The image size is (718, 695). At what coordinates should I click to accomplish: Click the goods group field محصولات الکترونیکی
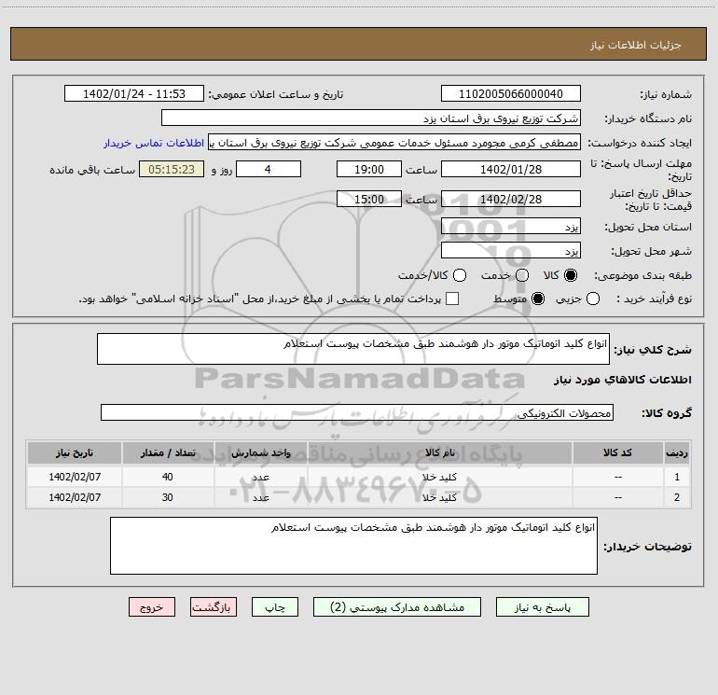357,412
